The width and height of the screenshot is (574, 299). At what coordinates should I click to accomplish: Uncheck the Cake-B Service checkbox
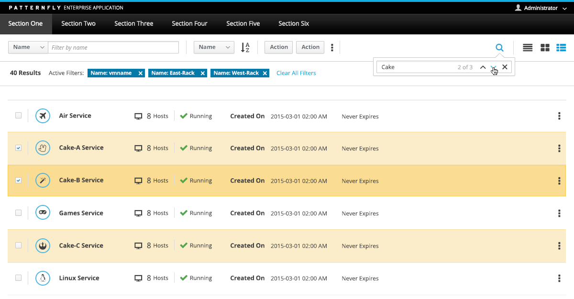coord(18,180)
